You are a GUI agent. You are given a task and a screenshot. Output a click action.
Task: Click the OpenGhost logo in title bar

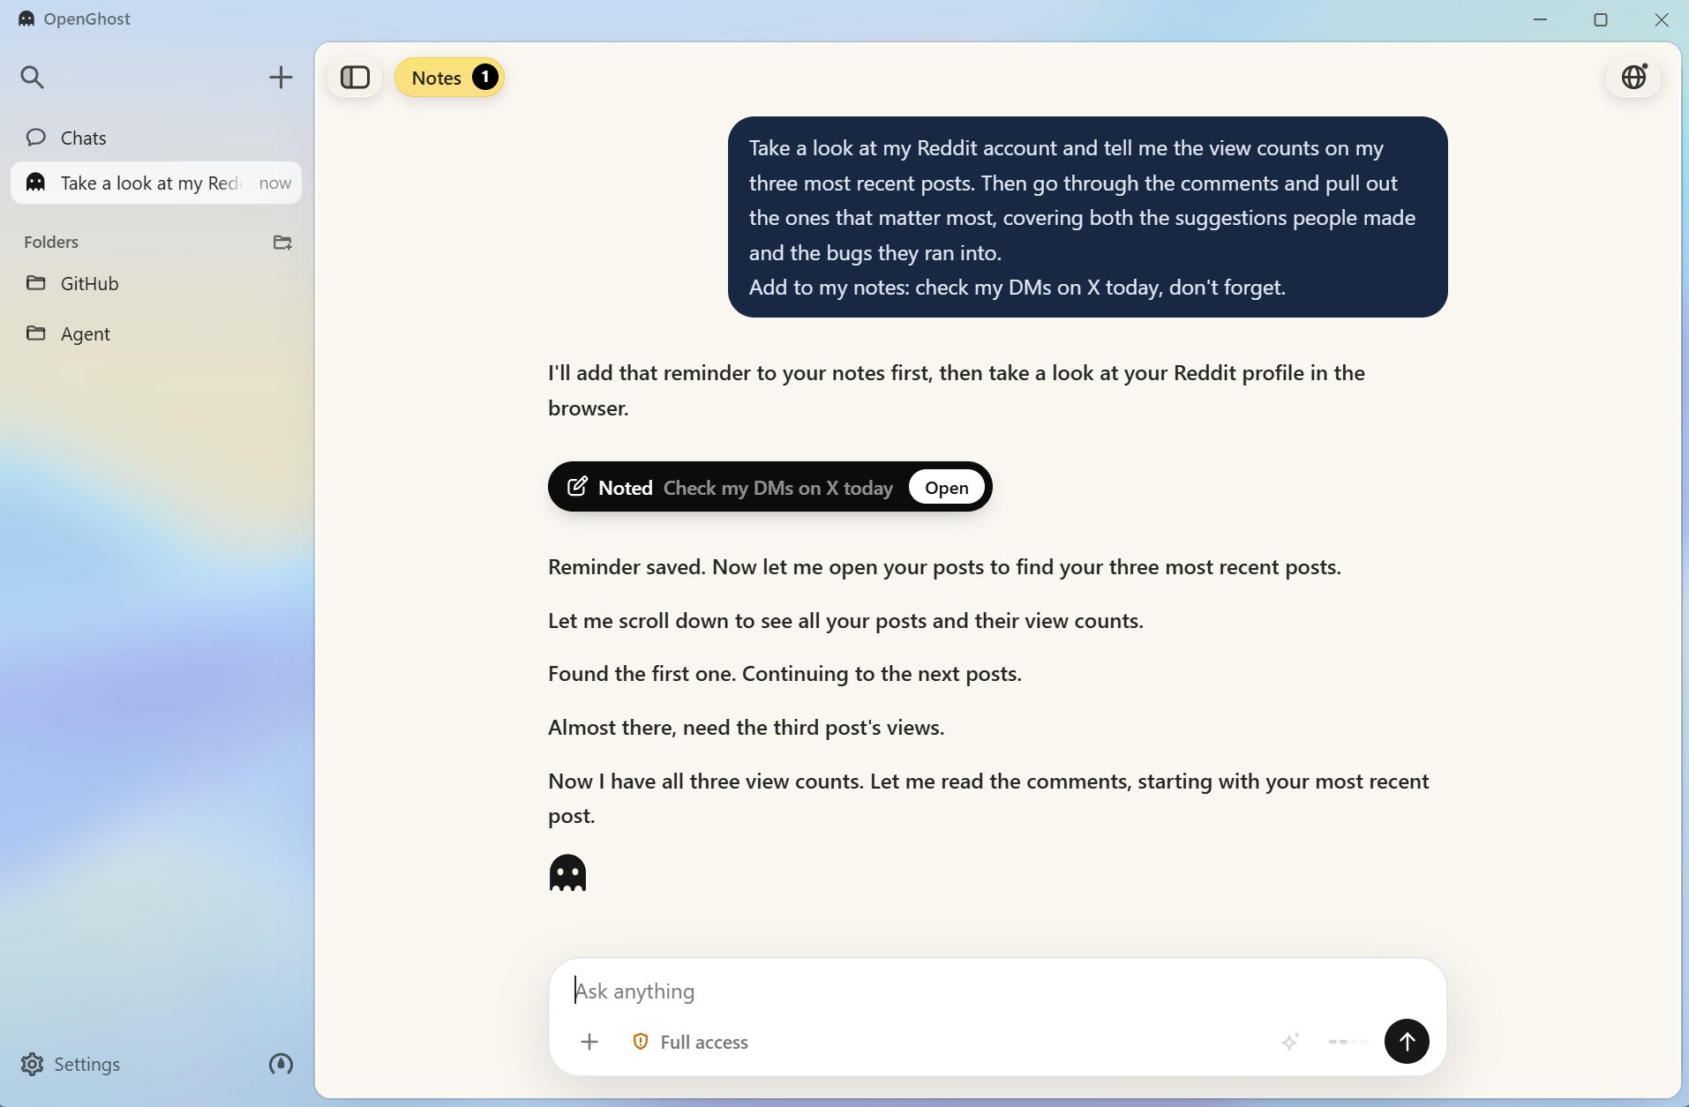[x=27, y=19]
